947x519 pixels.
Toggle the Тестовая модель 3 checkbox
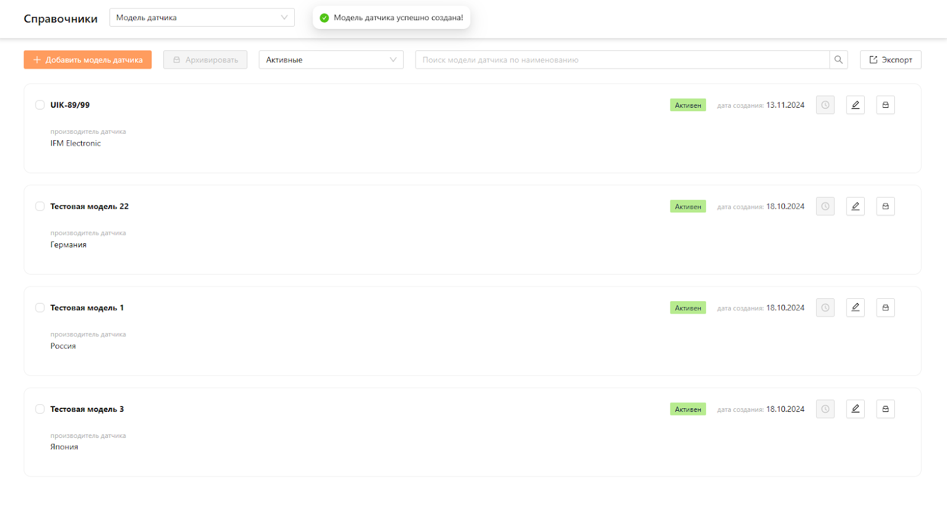pos(40,409)
